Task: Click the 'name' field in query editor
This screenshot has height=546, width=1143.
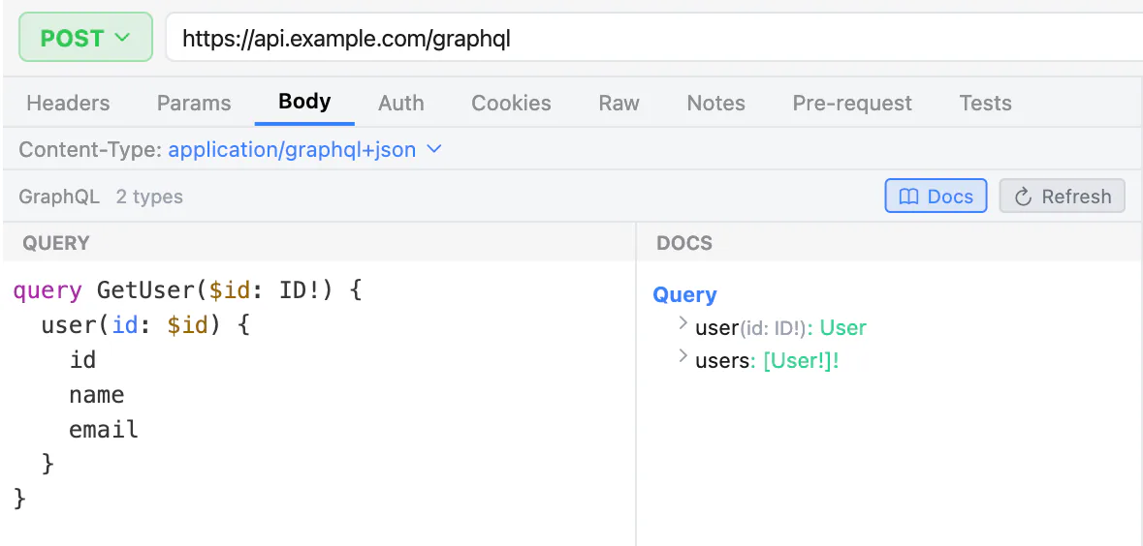Action: [97, 395]
